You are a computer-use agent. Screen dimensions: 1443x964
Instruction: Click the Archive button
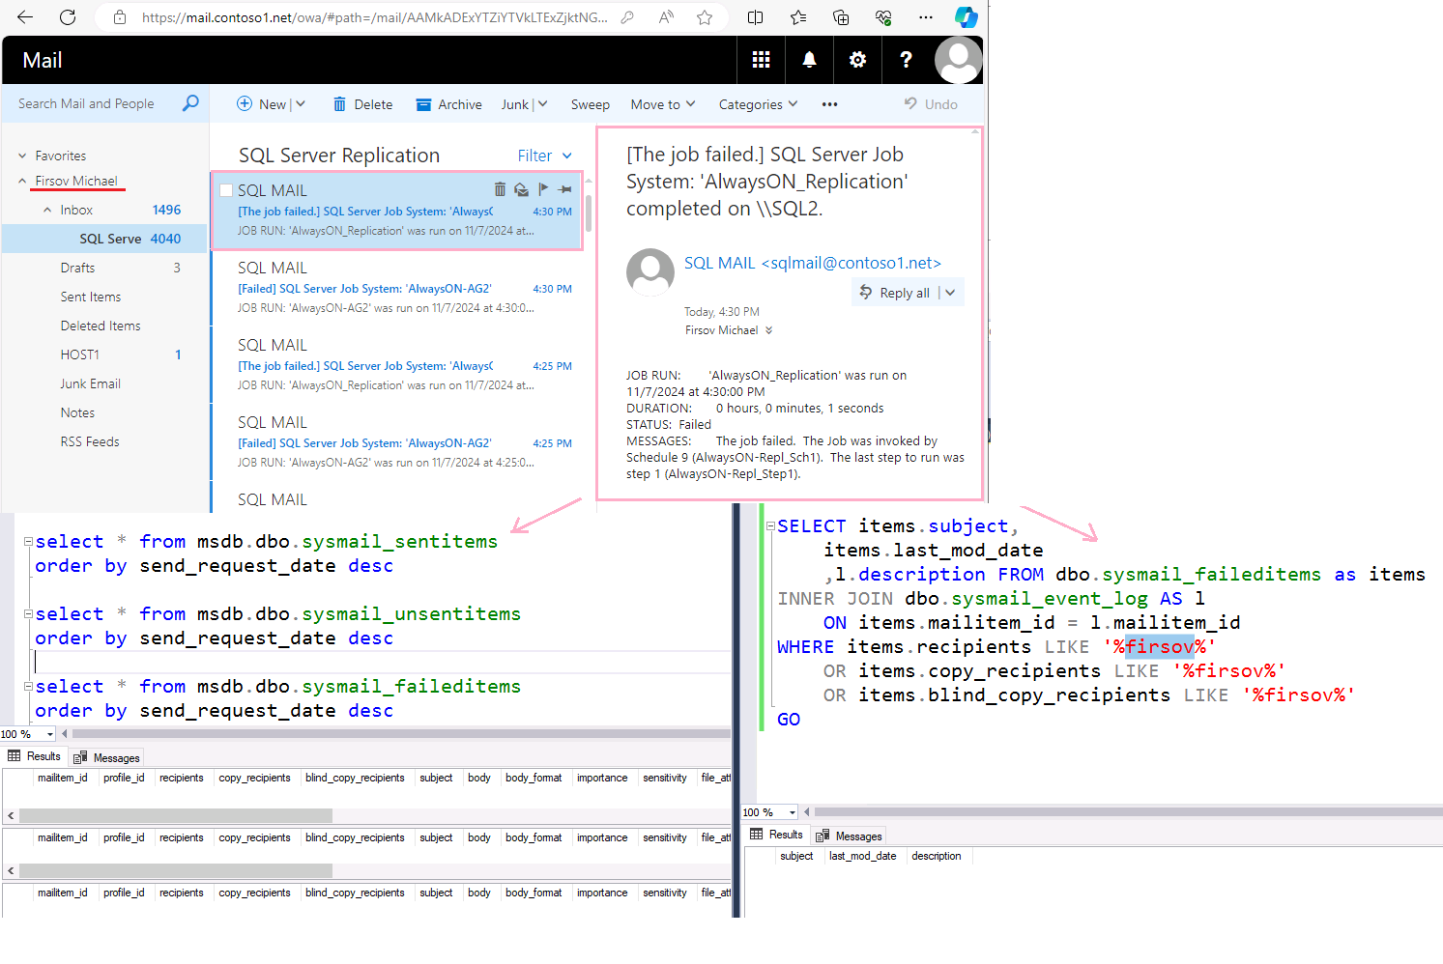[448, 104]
